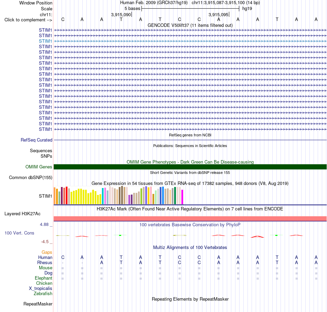Click the 'chr11:' ruler label
Screen dimensions: 327x312
[46, 14]
